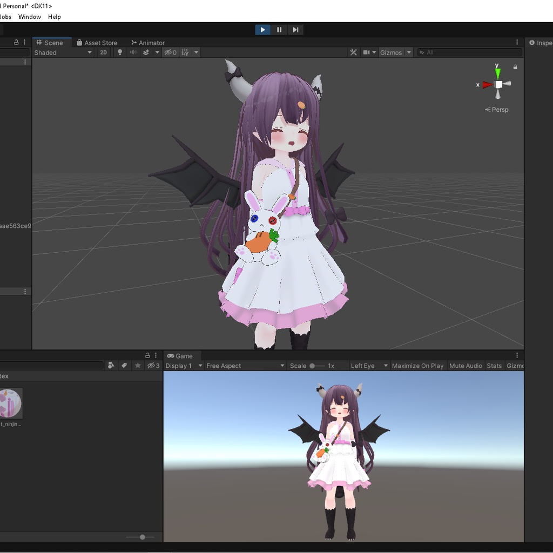Select the component tools wrench icon
Image resolution: width=553 pixels, height=553 pixels.
point(353,52)
